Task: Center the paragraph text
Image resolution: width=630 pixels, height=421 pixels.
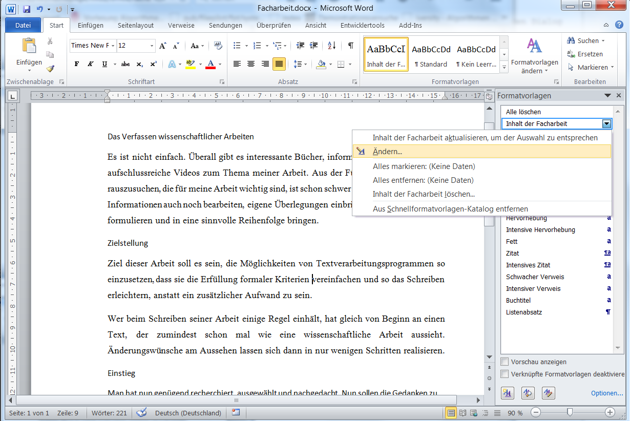Action: 251,64
